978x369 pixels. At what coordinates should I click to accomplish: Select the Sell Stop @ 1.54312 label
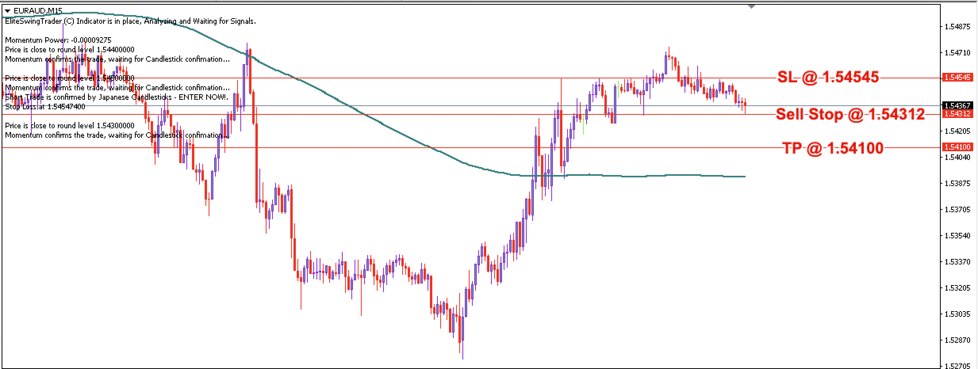tap(850, 114)
